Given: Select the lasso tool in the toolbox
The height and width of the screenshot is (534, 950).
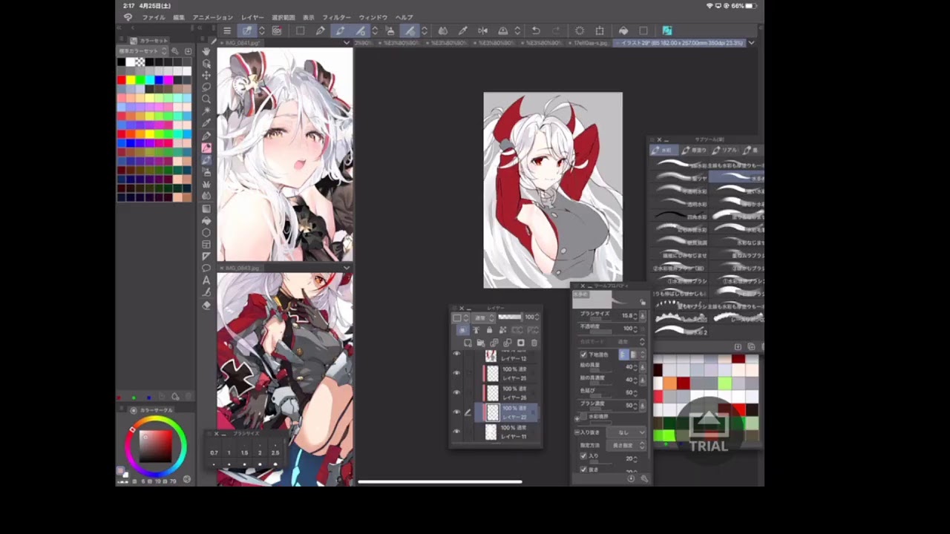Looking at the screenshot, I should click(206, 88).
